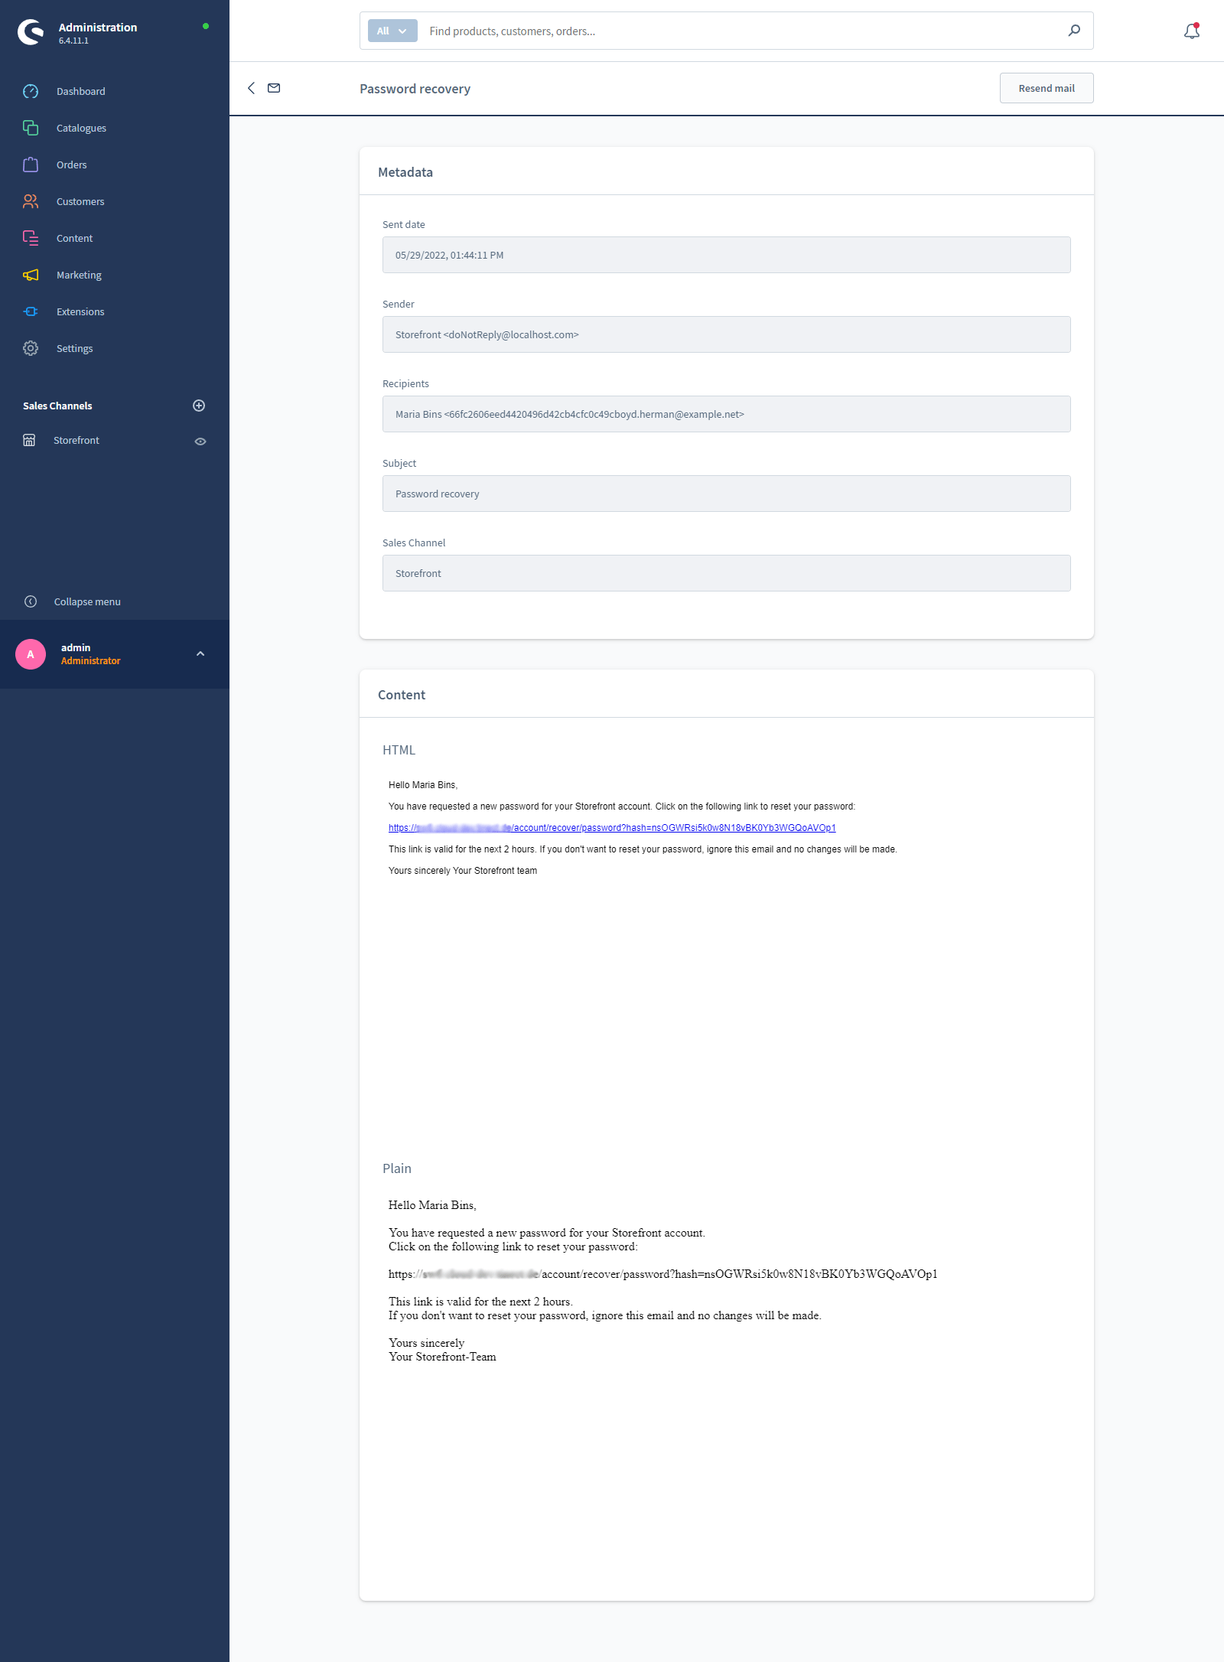
Task: Go back using the left chevron
Action: pos(251,88)
